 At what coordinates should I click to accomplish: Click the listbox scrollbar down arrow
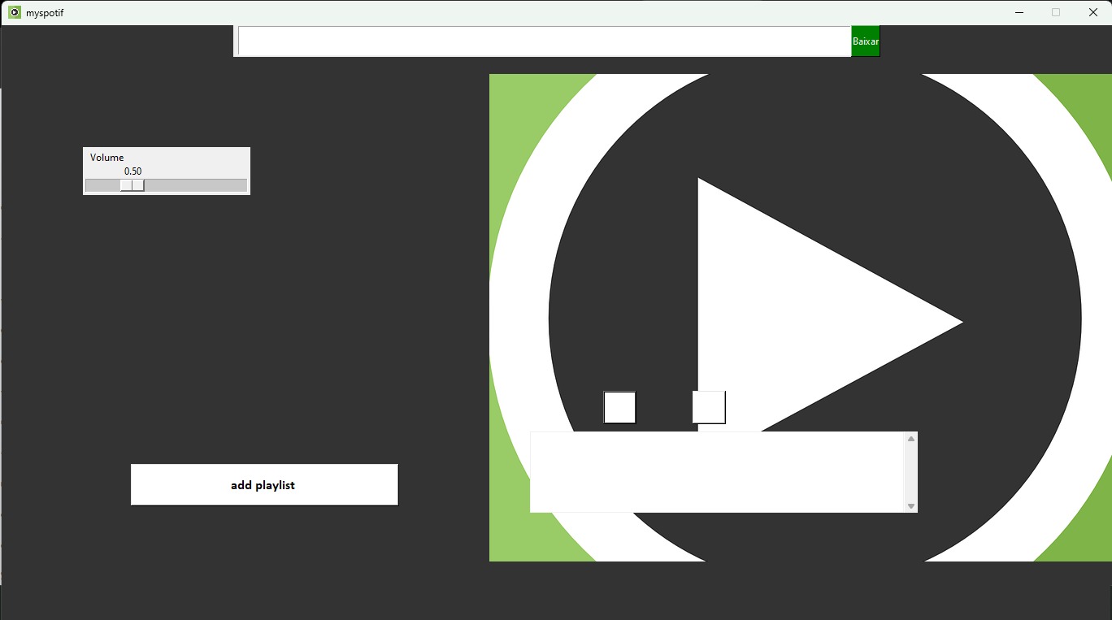coord(911,506)
